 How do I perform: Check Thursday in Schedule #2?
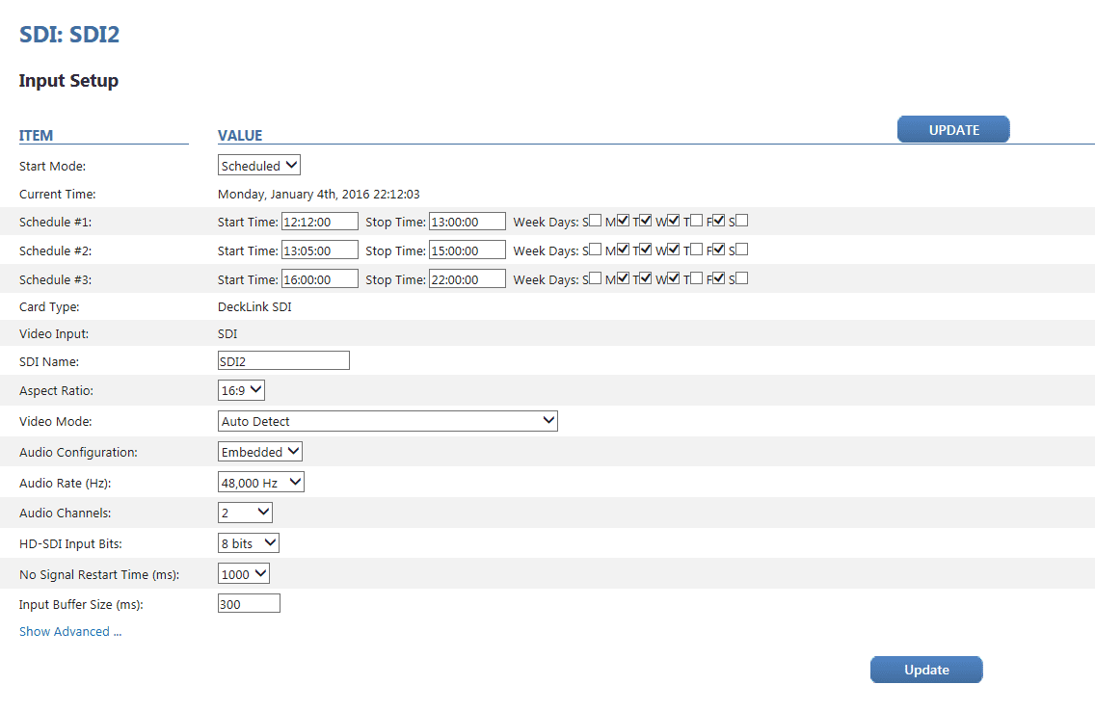[x=696, y=250]
